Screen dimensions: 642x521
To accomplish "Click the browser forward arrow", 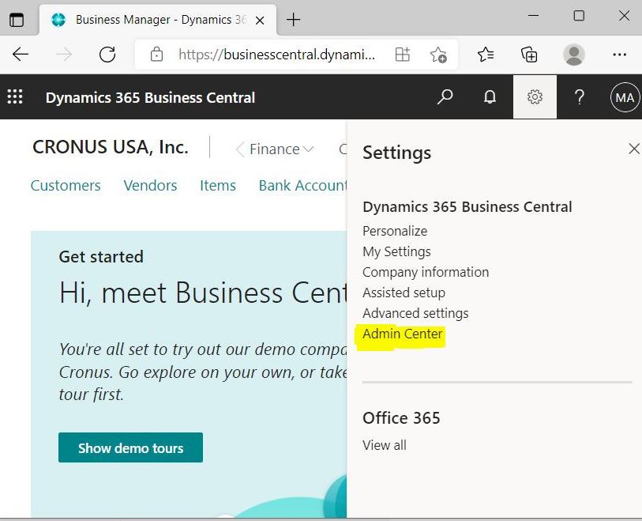I will coord(63,54).
